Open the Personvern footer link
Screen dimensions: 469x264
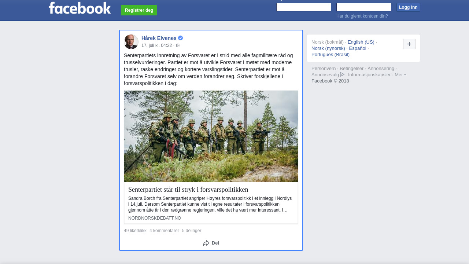pos(324,69)
